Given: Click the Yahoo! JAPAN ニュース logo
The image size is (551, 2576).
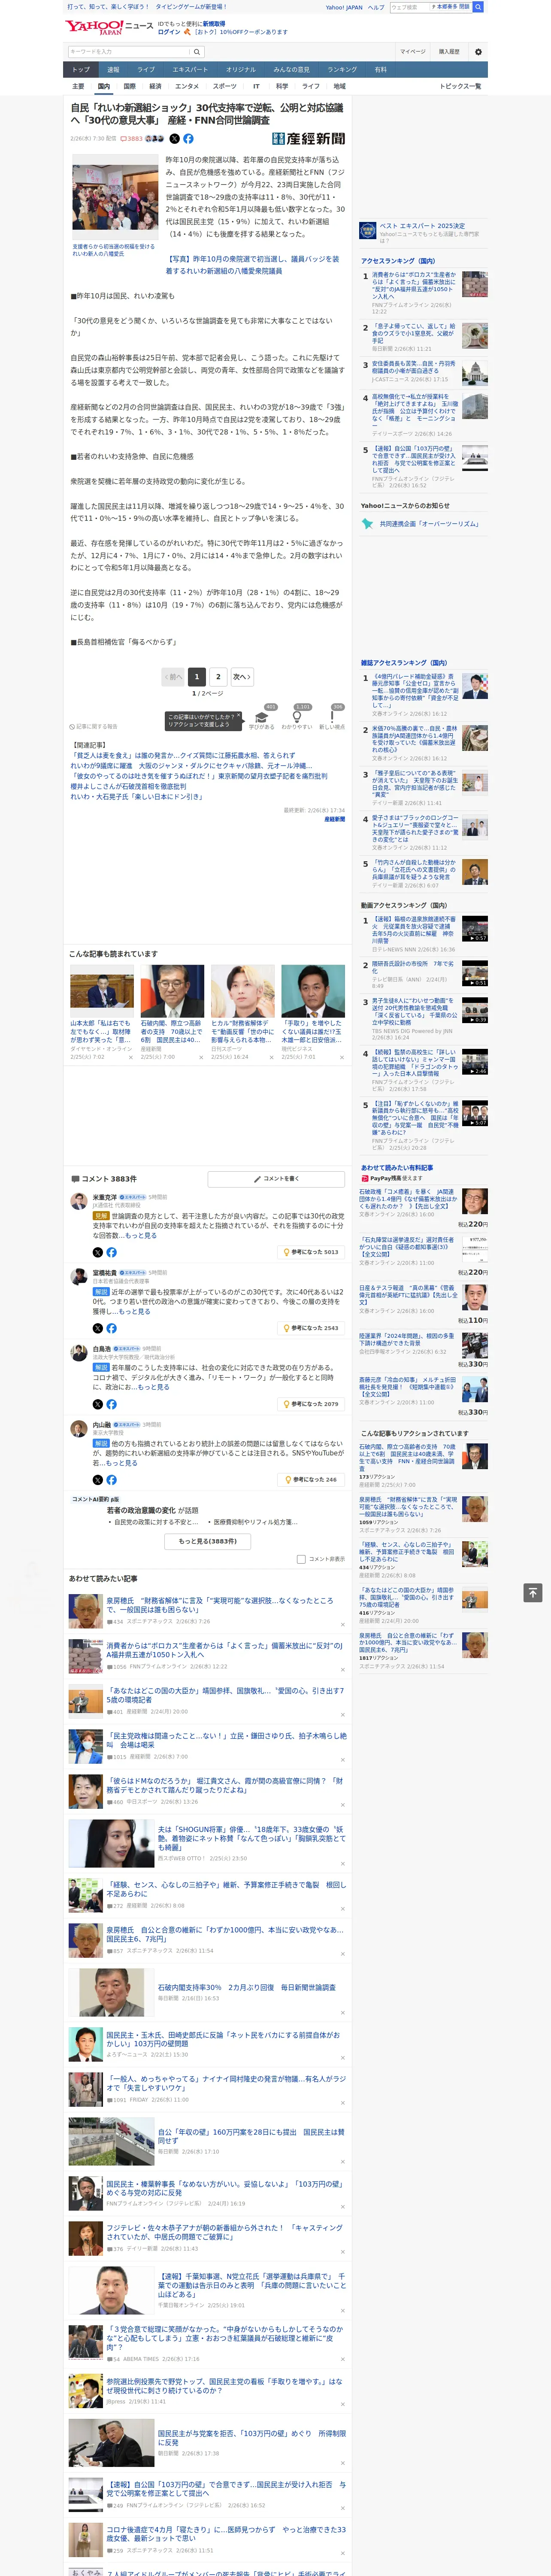Looking at the screenshot, I should point(109,27).
